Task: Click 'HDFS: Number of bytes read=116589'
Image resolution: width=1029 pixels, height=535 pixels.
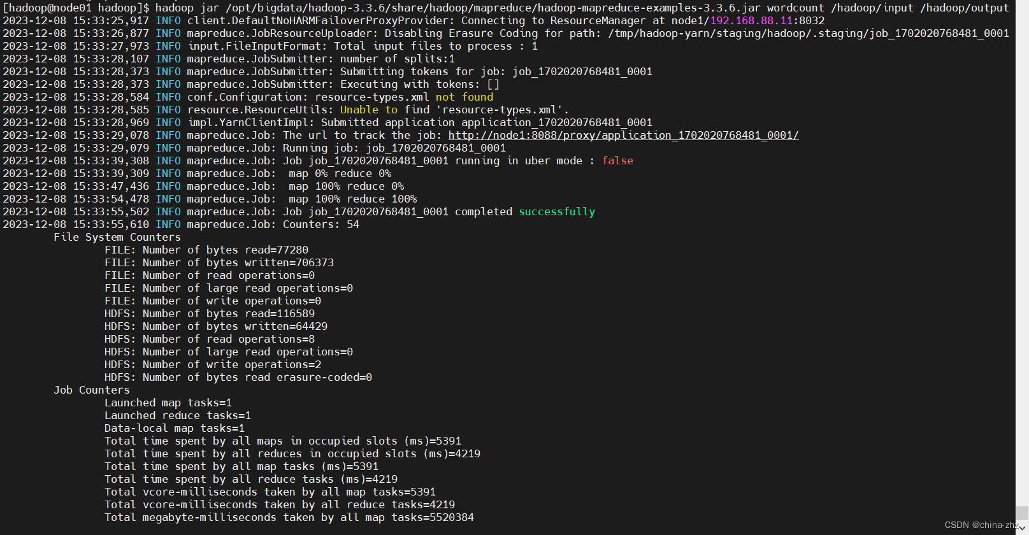Action: point(210,313)
